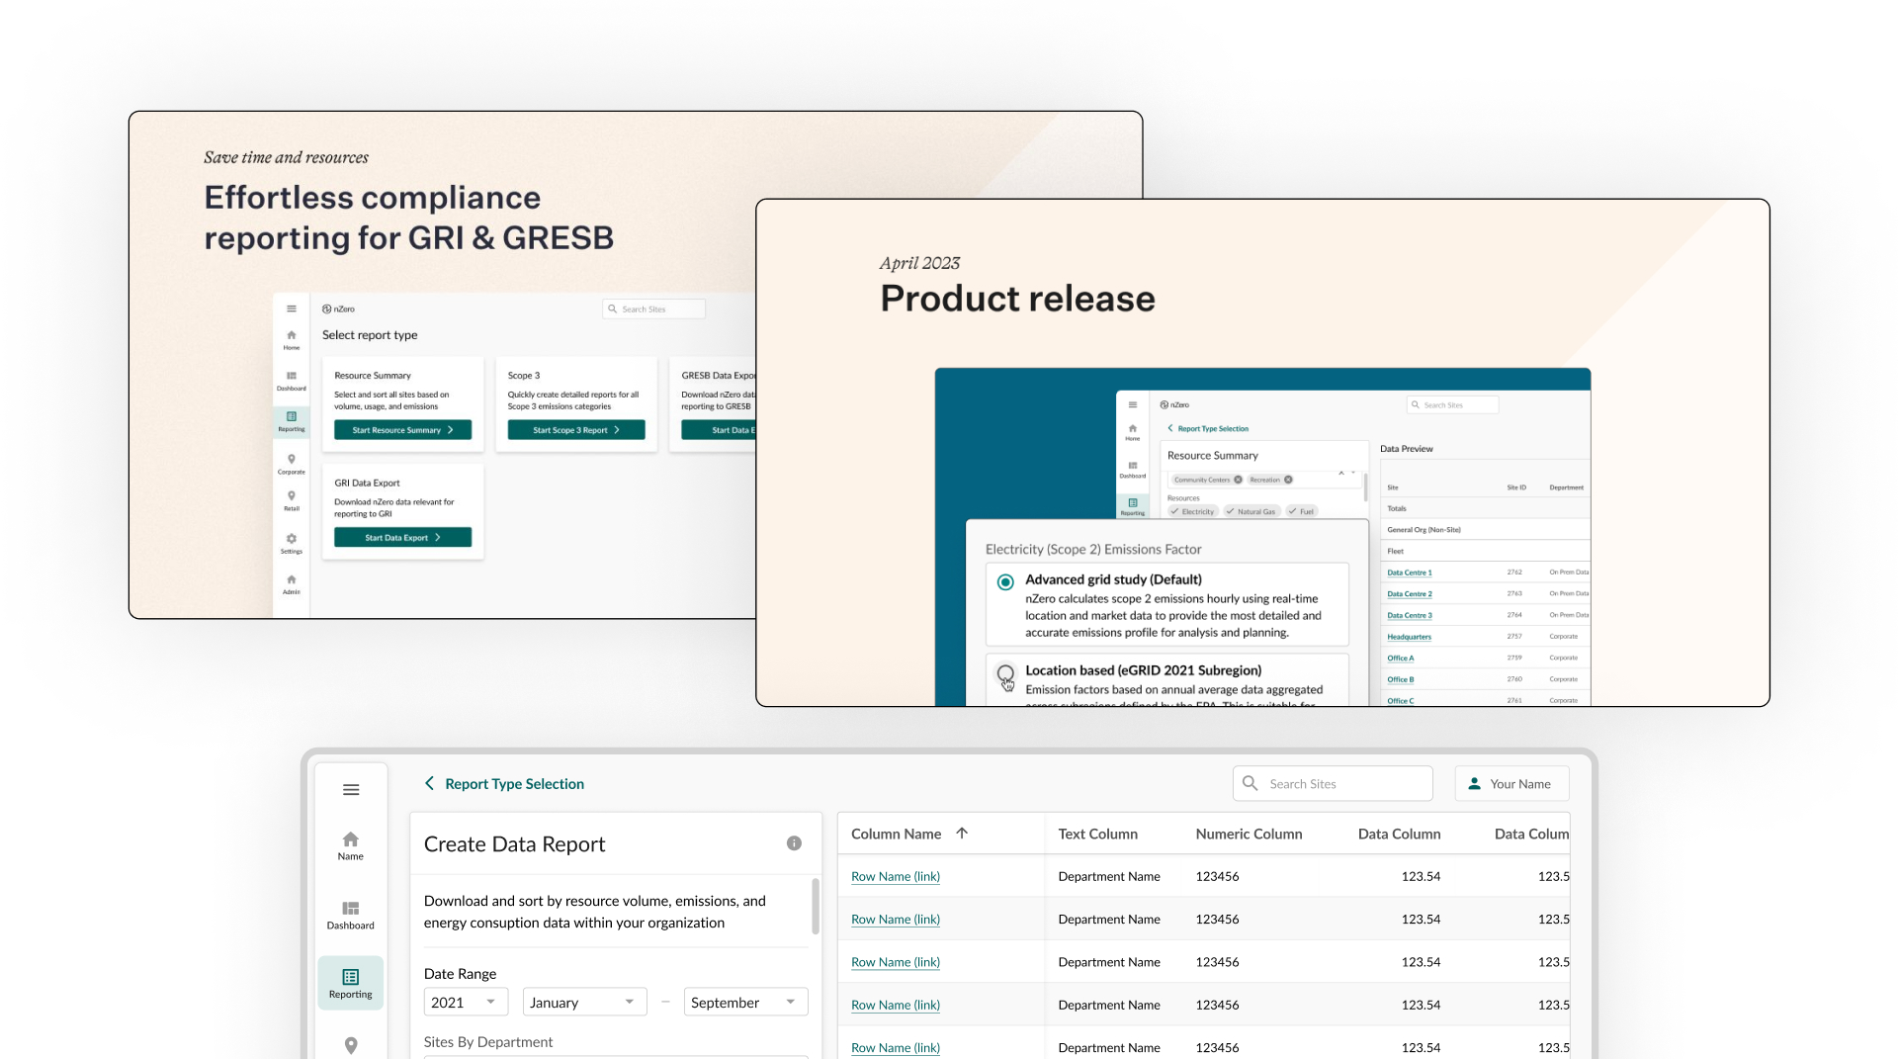
Task: Select the Location based (eGRID 2021 Subregion) option
Action: (x=1004, y=669)
